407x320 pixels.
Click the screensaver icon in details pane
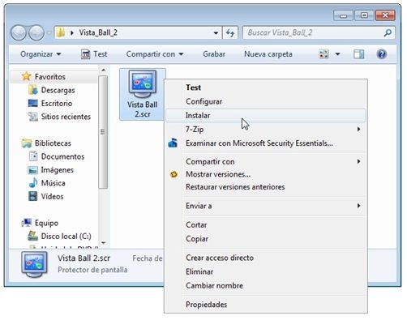click(x=34, y=264)
